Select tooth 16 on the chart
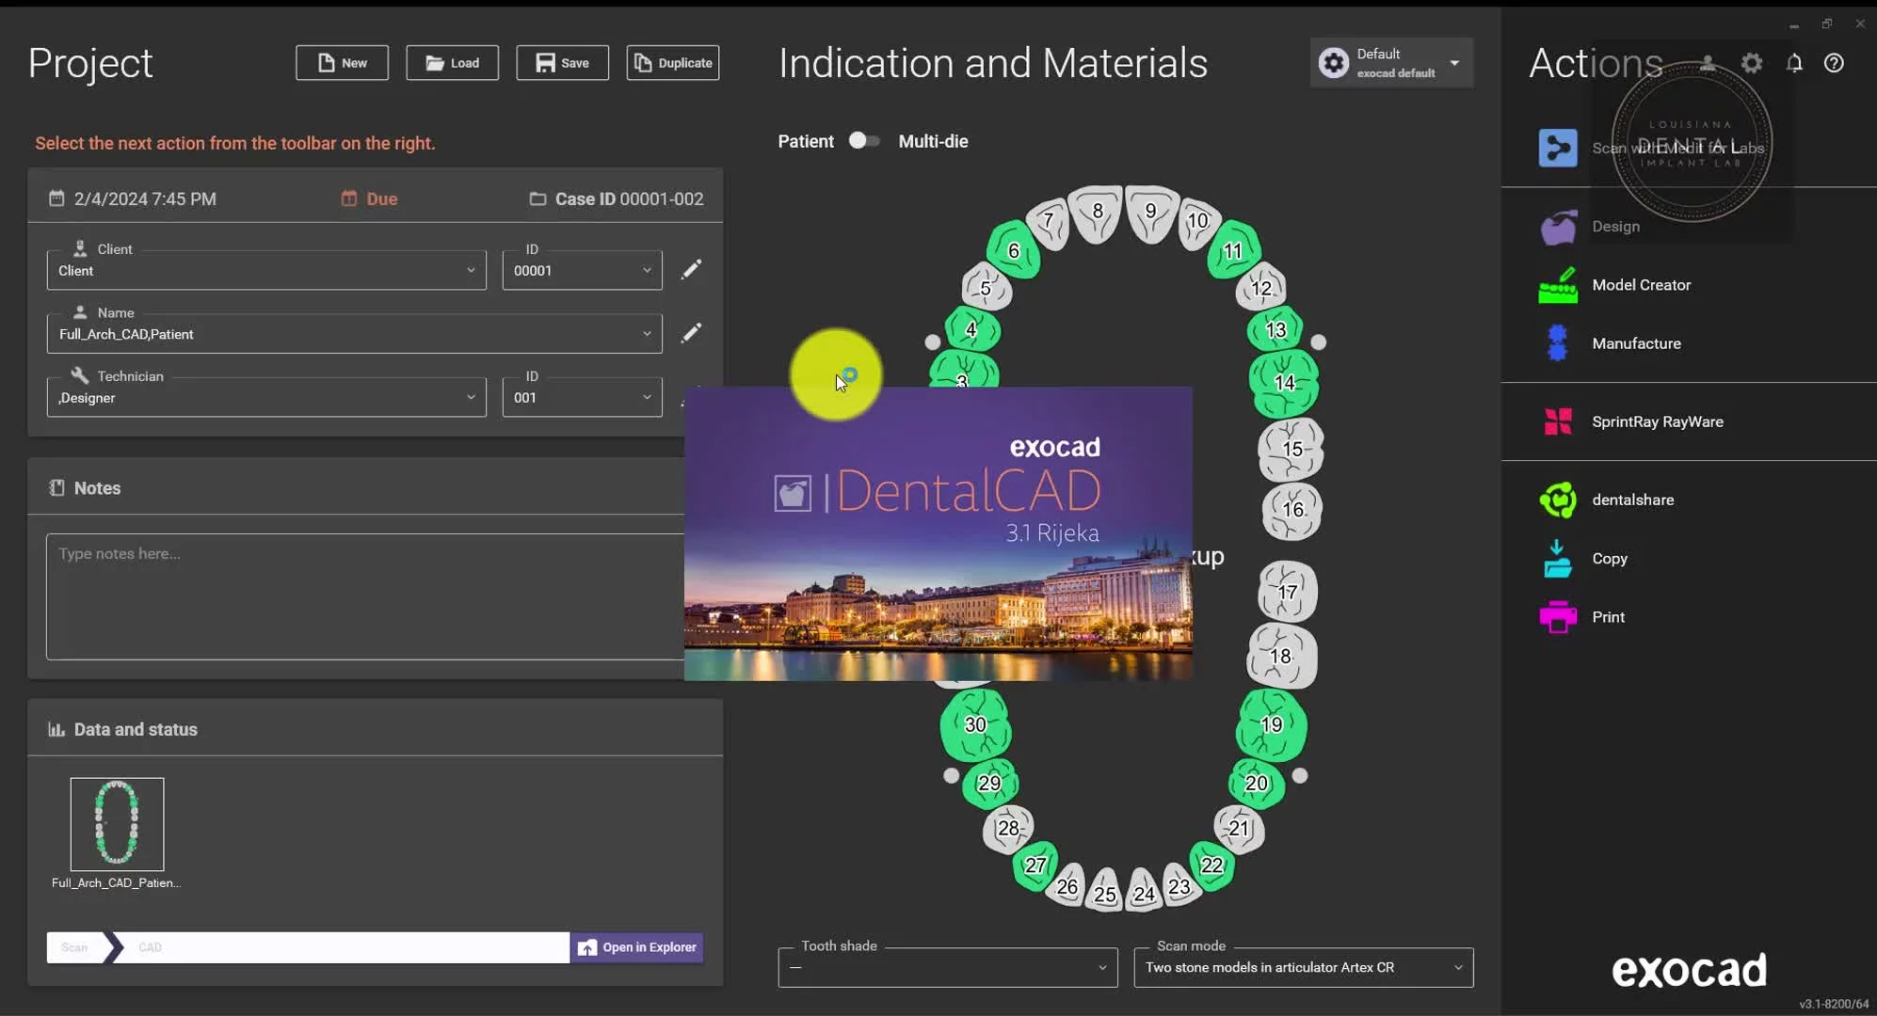The width and height of the screenshot is (1877, 1016). [x=1292, y=510]
